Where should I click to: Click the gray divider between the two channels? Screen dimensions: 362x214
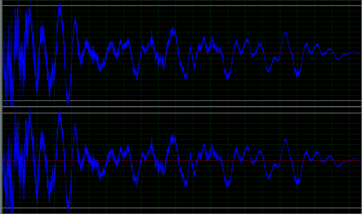(182, 107)
